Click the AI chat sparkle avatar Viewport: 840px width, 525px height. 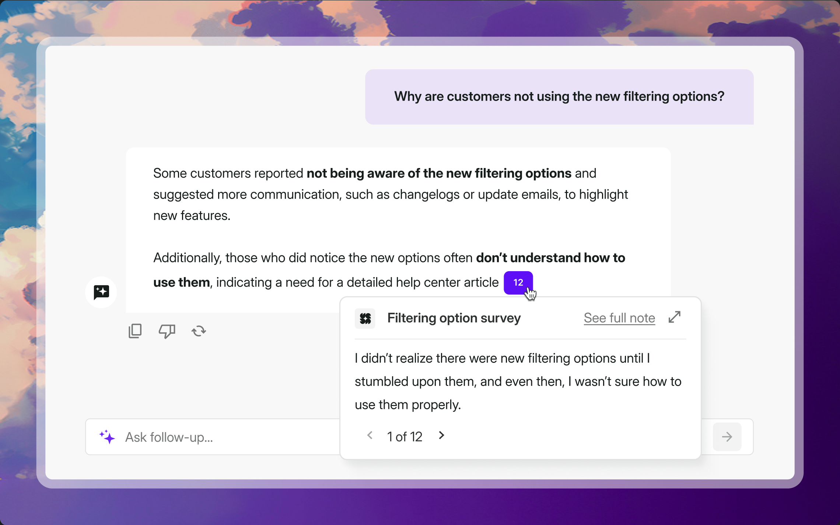101,292
